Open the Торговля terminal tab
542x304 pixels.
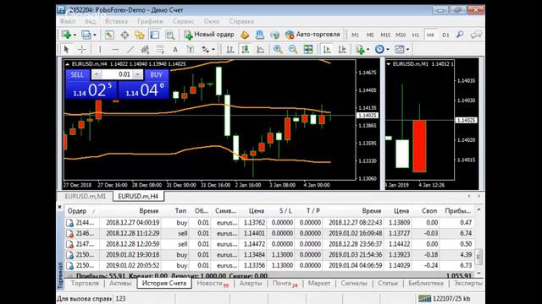click(85, 284)
